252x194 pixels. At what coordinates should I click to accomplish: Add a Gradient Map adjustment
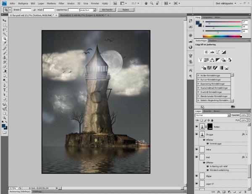pyautogui.click(x=221, y=68)
